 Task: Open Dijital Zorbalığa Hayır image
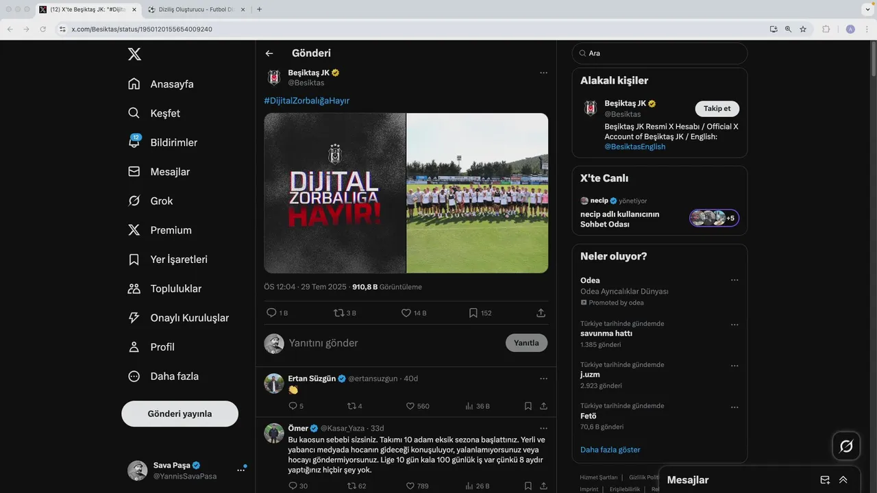click(335, 193)
